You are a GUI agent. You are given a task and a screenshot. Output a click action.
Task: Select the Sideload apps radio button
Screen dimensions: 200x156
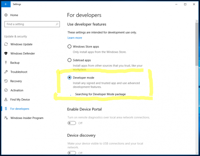point(70,60)
